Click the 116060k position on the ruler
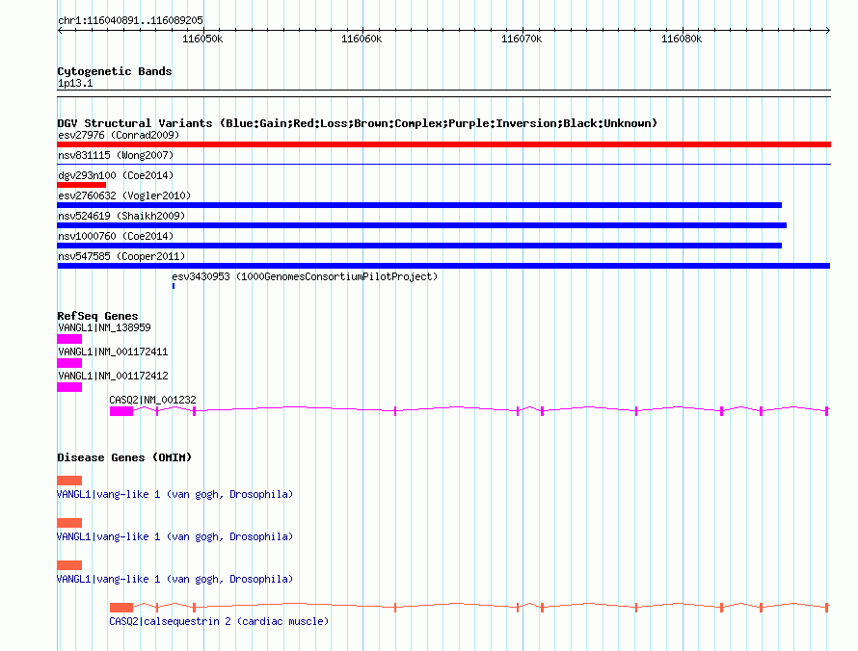Image resolution: width=858 pixels, height=651 pixels. tap(362, 39)
